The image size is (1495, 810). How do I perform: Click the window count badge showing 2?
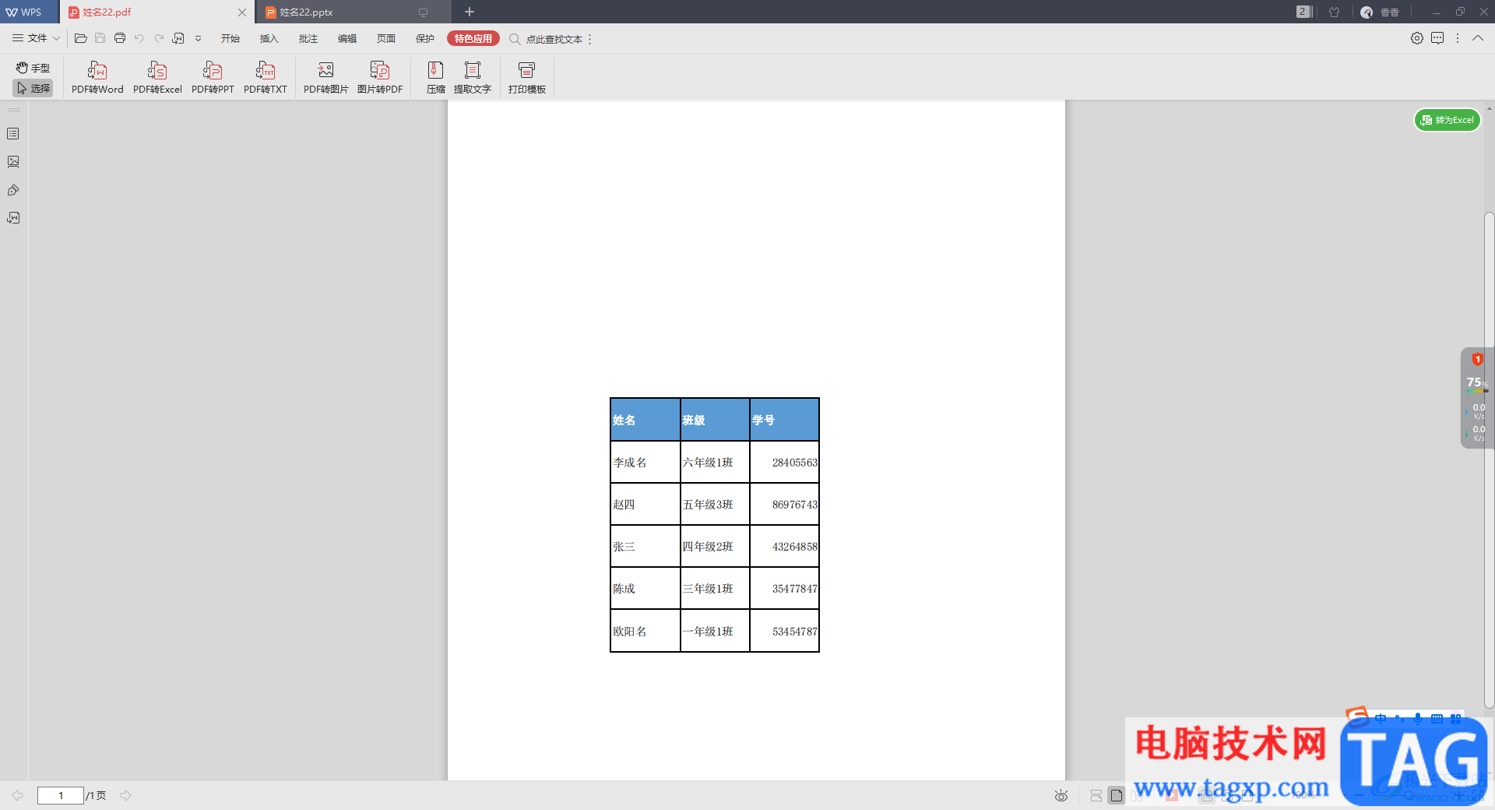1303,12
